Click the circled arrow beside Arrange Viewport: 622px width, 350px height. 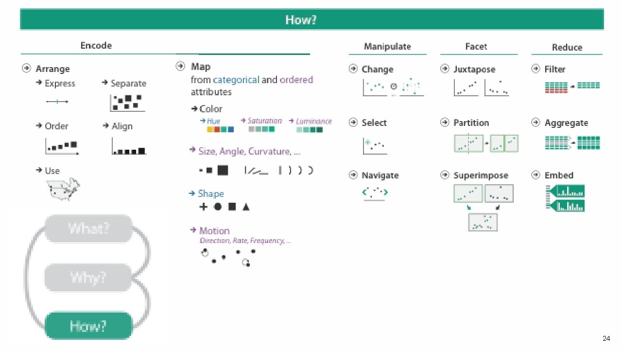27,69
